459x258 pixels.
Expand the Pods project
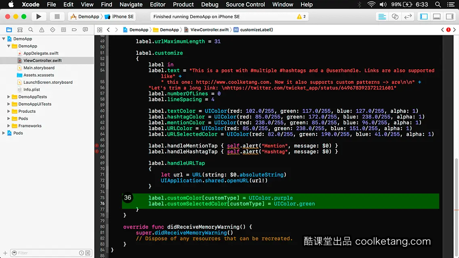[x=4, y=133]
